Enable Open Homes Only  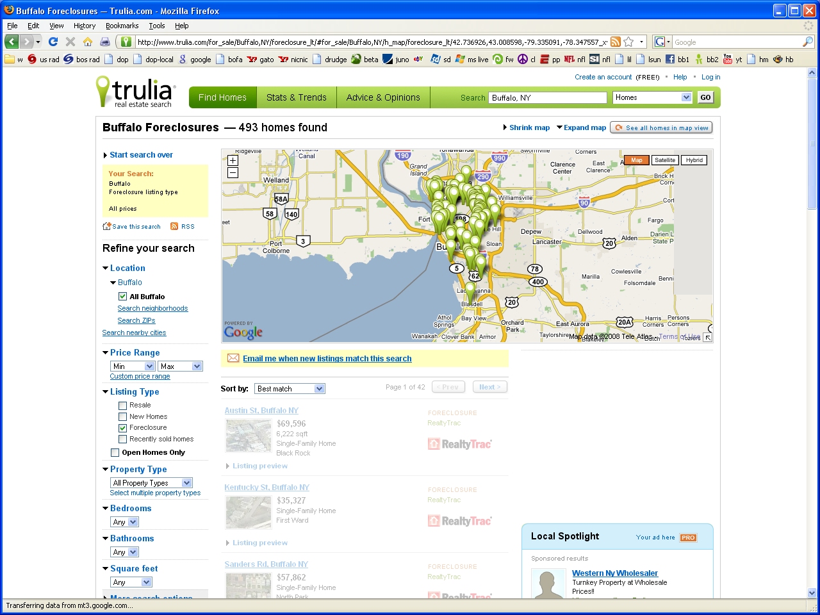click(115, 452)
